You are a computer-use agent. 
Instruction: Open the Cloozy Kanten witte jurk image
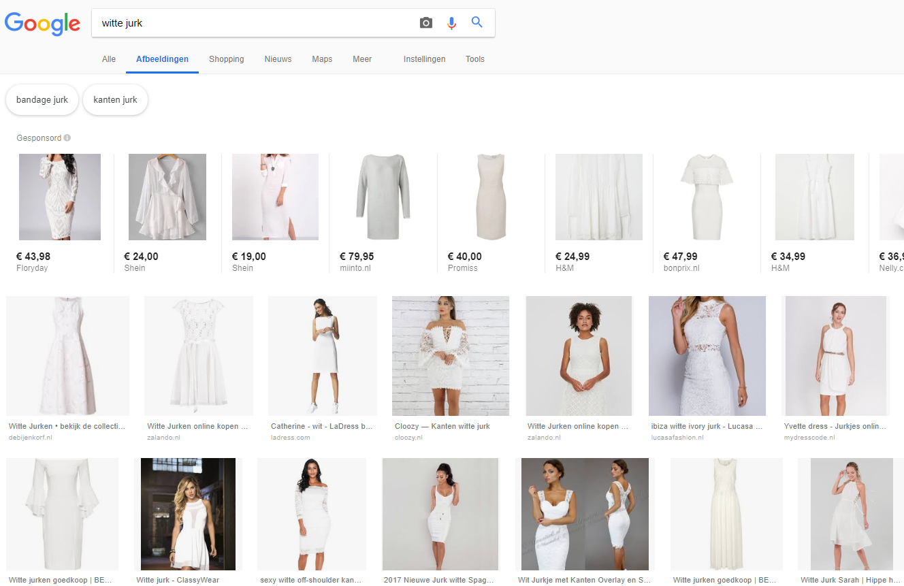click(451, 356)
